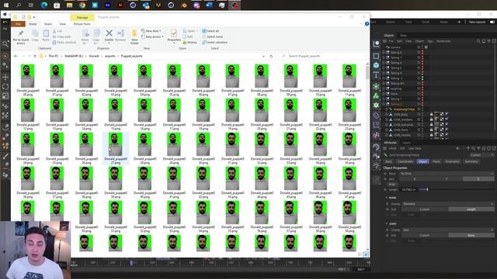The width and height of the screenshot is (497, 279).
Task: Collapse the BONE section
Action: [387, 198]
